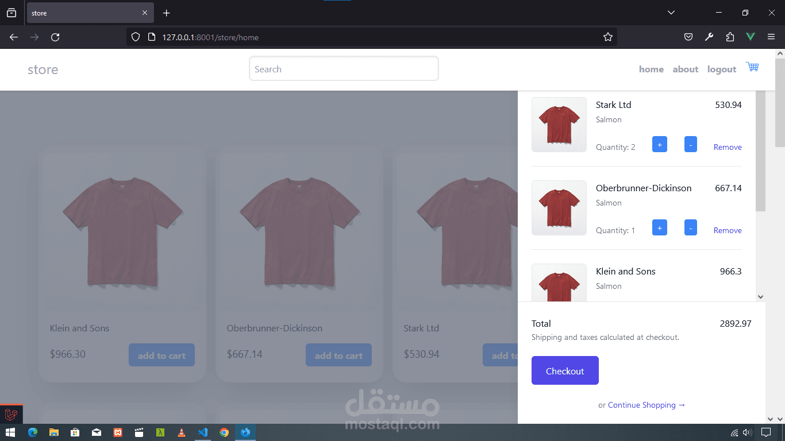Remove Oberbrunner-Dickinson from the cart

coord(728,230)
